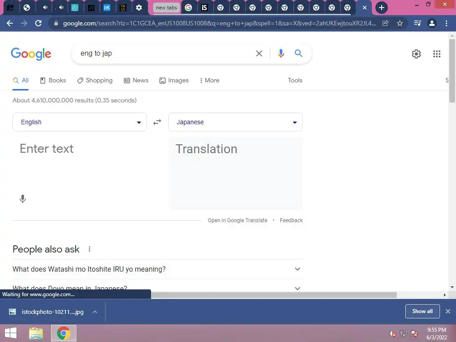The height and width of the screenshot is (342, 456).
Task: Open the Google apps grid
Action: [437, 54]
